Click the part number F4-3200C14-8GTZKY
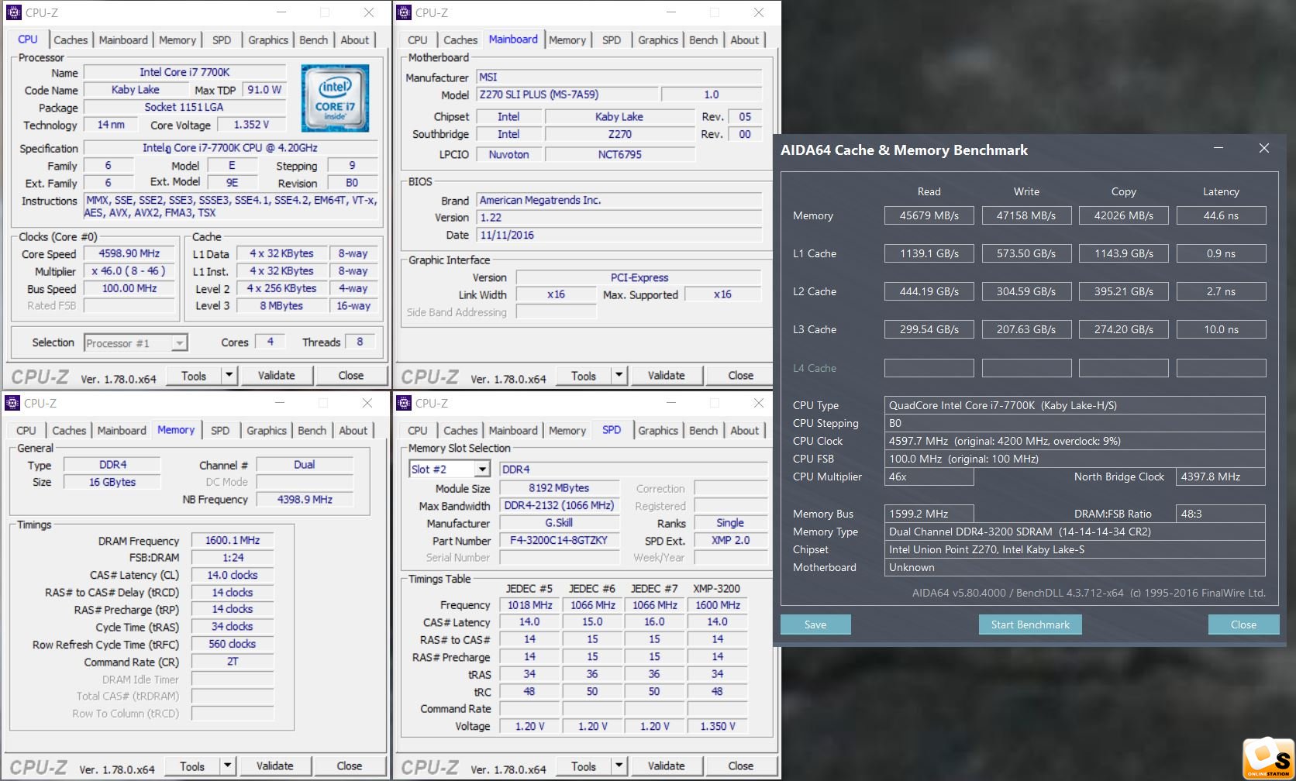 (559, 540)
